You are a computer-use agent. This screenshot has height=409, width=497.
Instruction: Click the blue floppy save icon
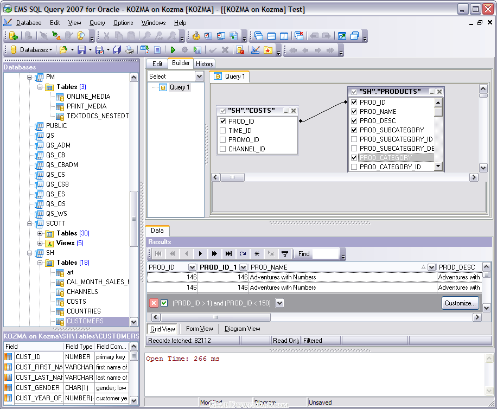click(x=81, y=50)
